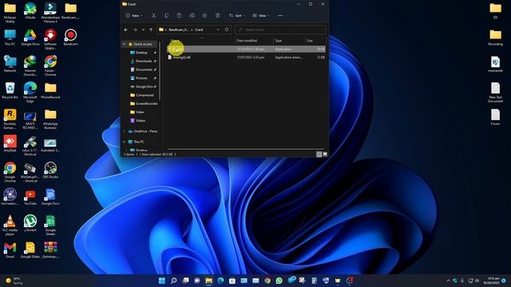Viewport: 511px width, 287px height.
Task: Select the Google Drive desktop icon
Action: 30,37
